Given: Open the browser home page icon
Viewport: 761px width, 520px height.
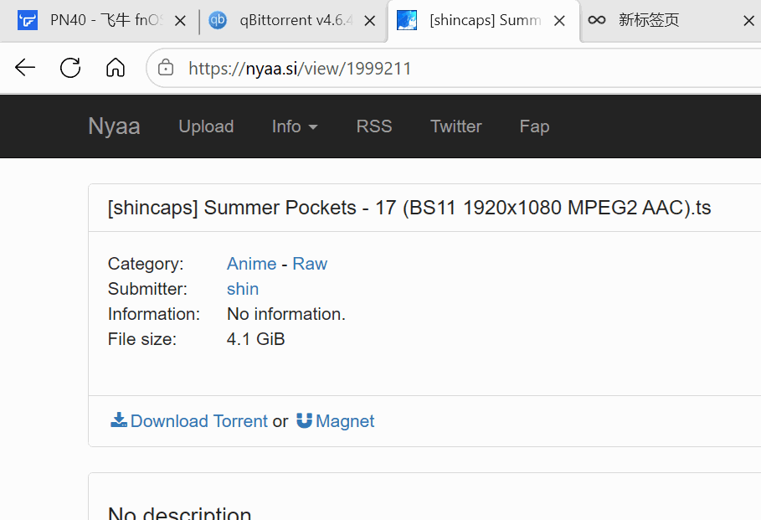Looking at the screenshot, I should (x=116, y=68).
